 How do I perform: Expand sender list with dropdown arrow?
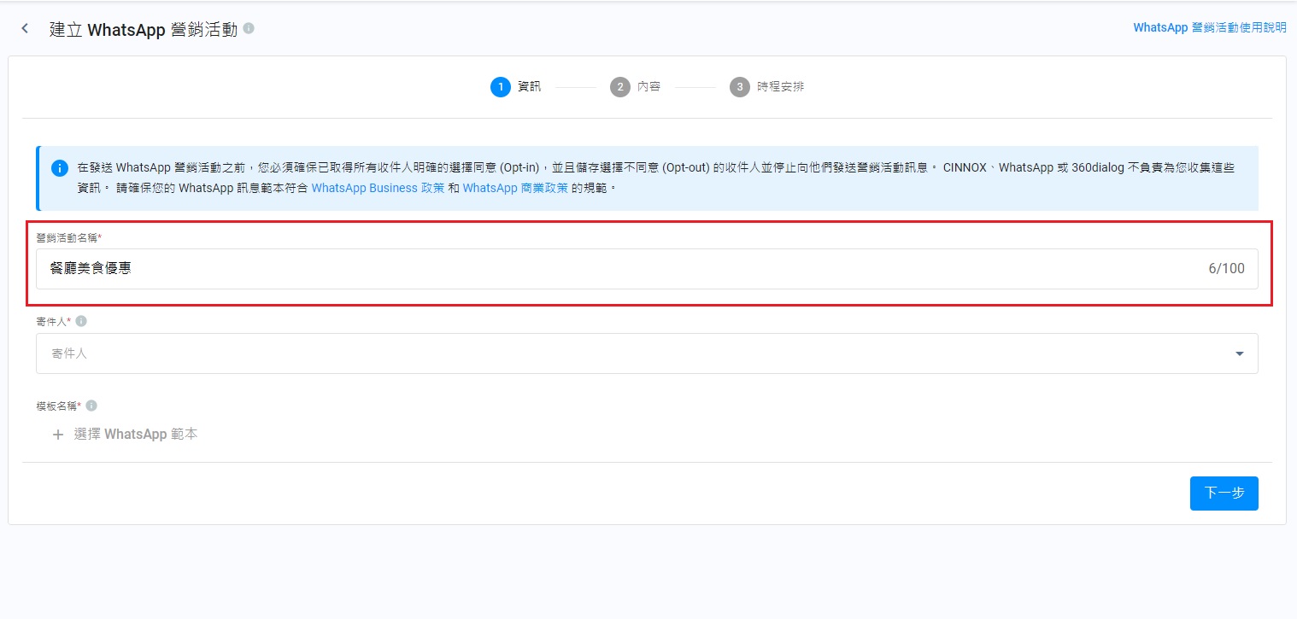[x=1240, y=353]
